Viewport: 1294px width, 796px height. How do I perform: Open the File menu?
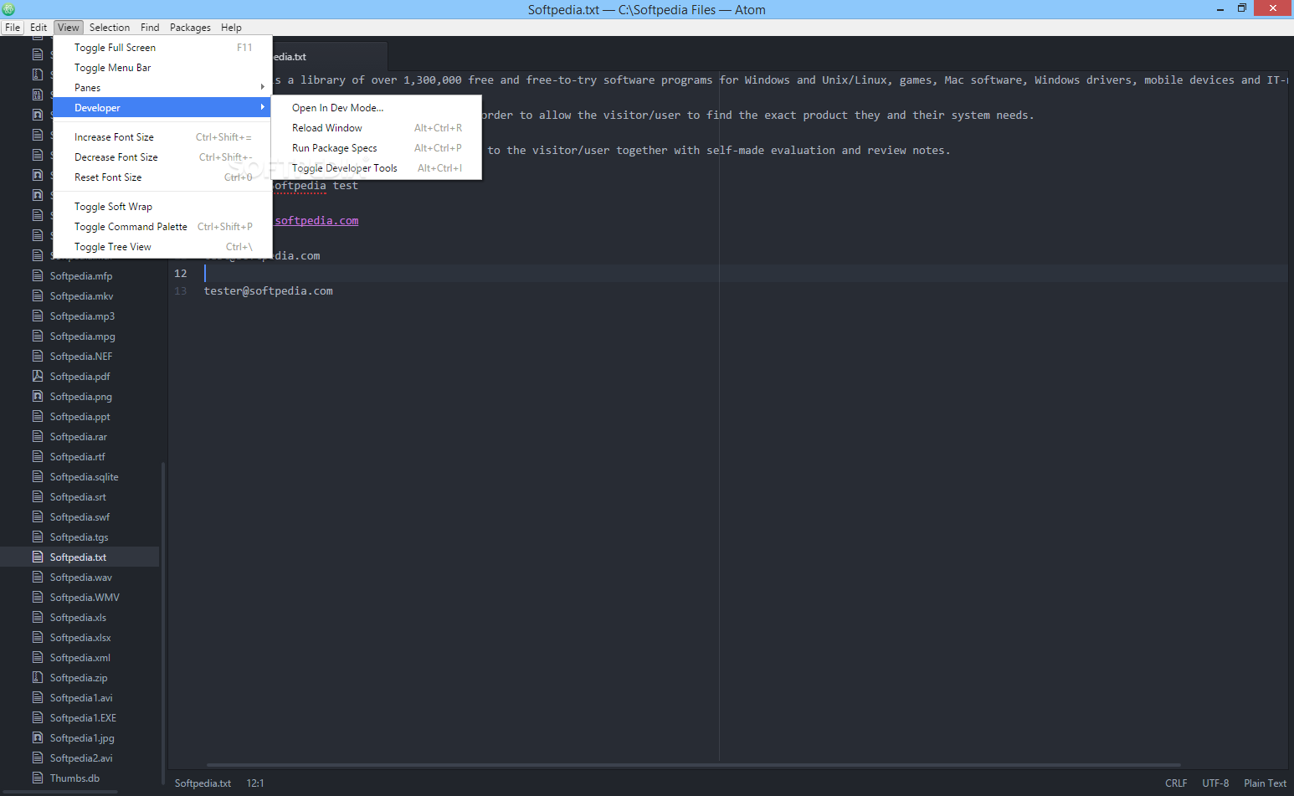13,28
